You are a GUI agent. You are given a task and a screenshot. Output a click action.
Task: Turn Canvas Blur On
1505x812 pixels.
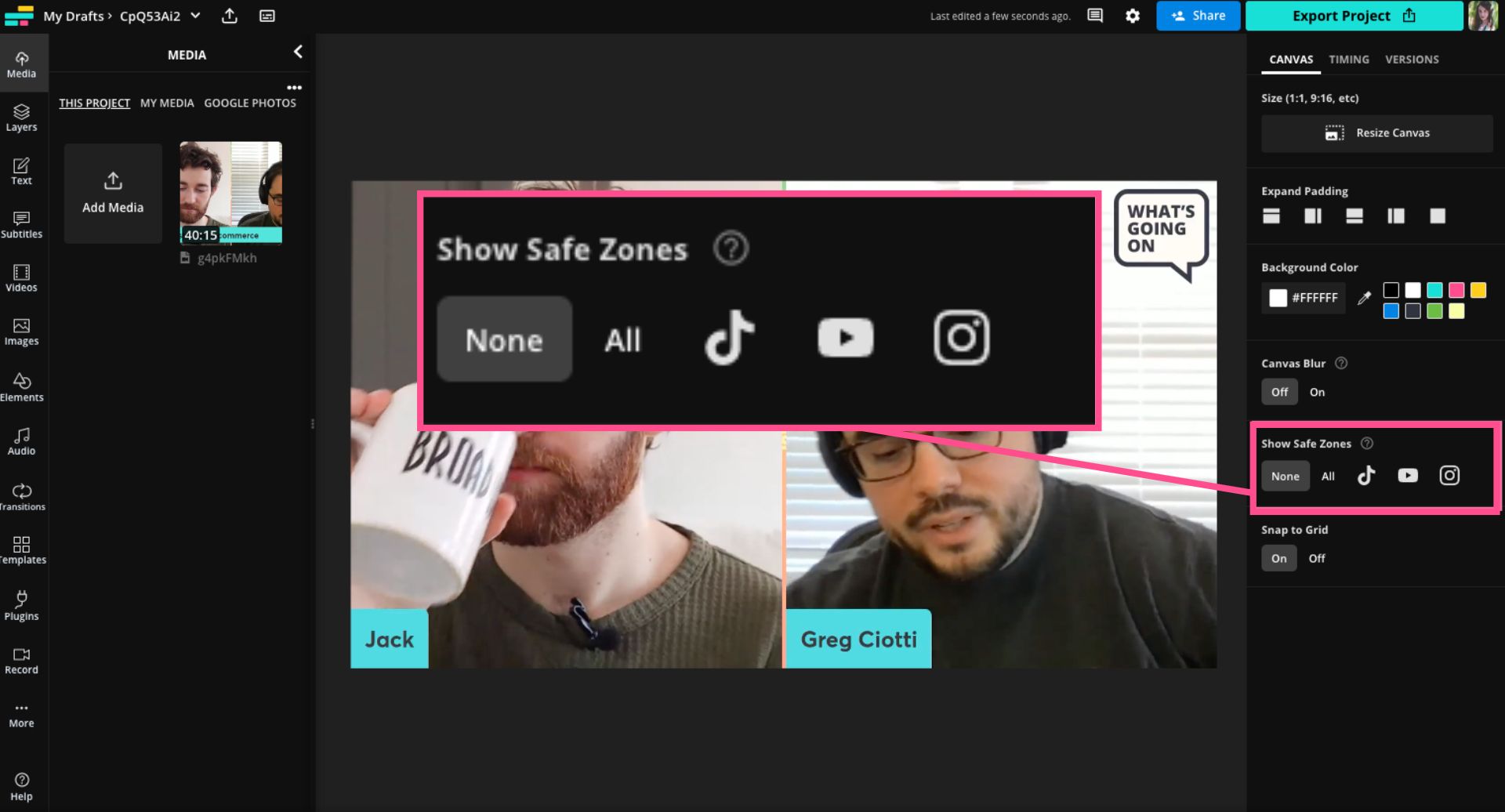(x=1317, y=392)
